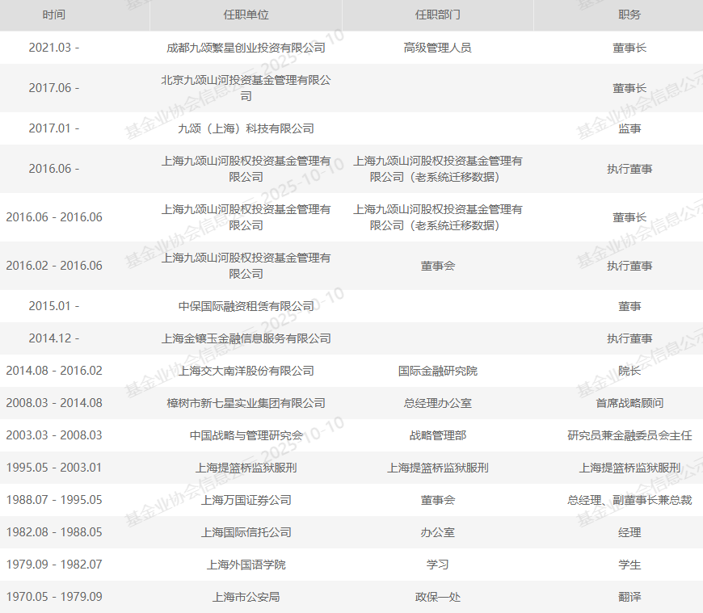Select the 总经理、副董事长兼总裁 position cell
Viewport: 703px width, 613px height.
pyautogui.click(x=629, y=500)
